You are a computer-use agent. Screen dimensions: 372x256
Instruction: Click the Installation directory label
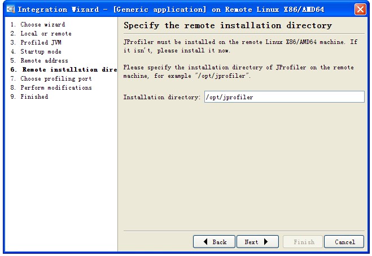[162, 97]
